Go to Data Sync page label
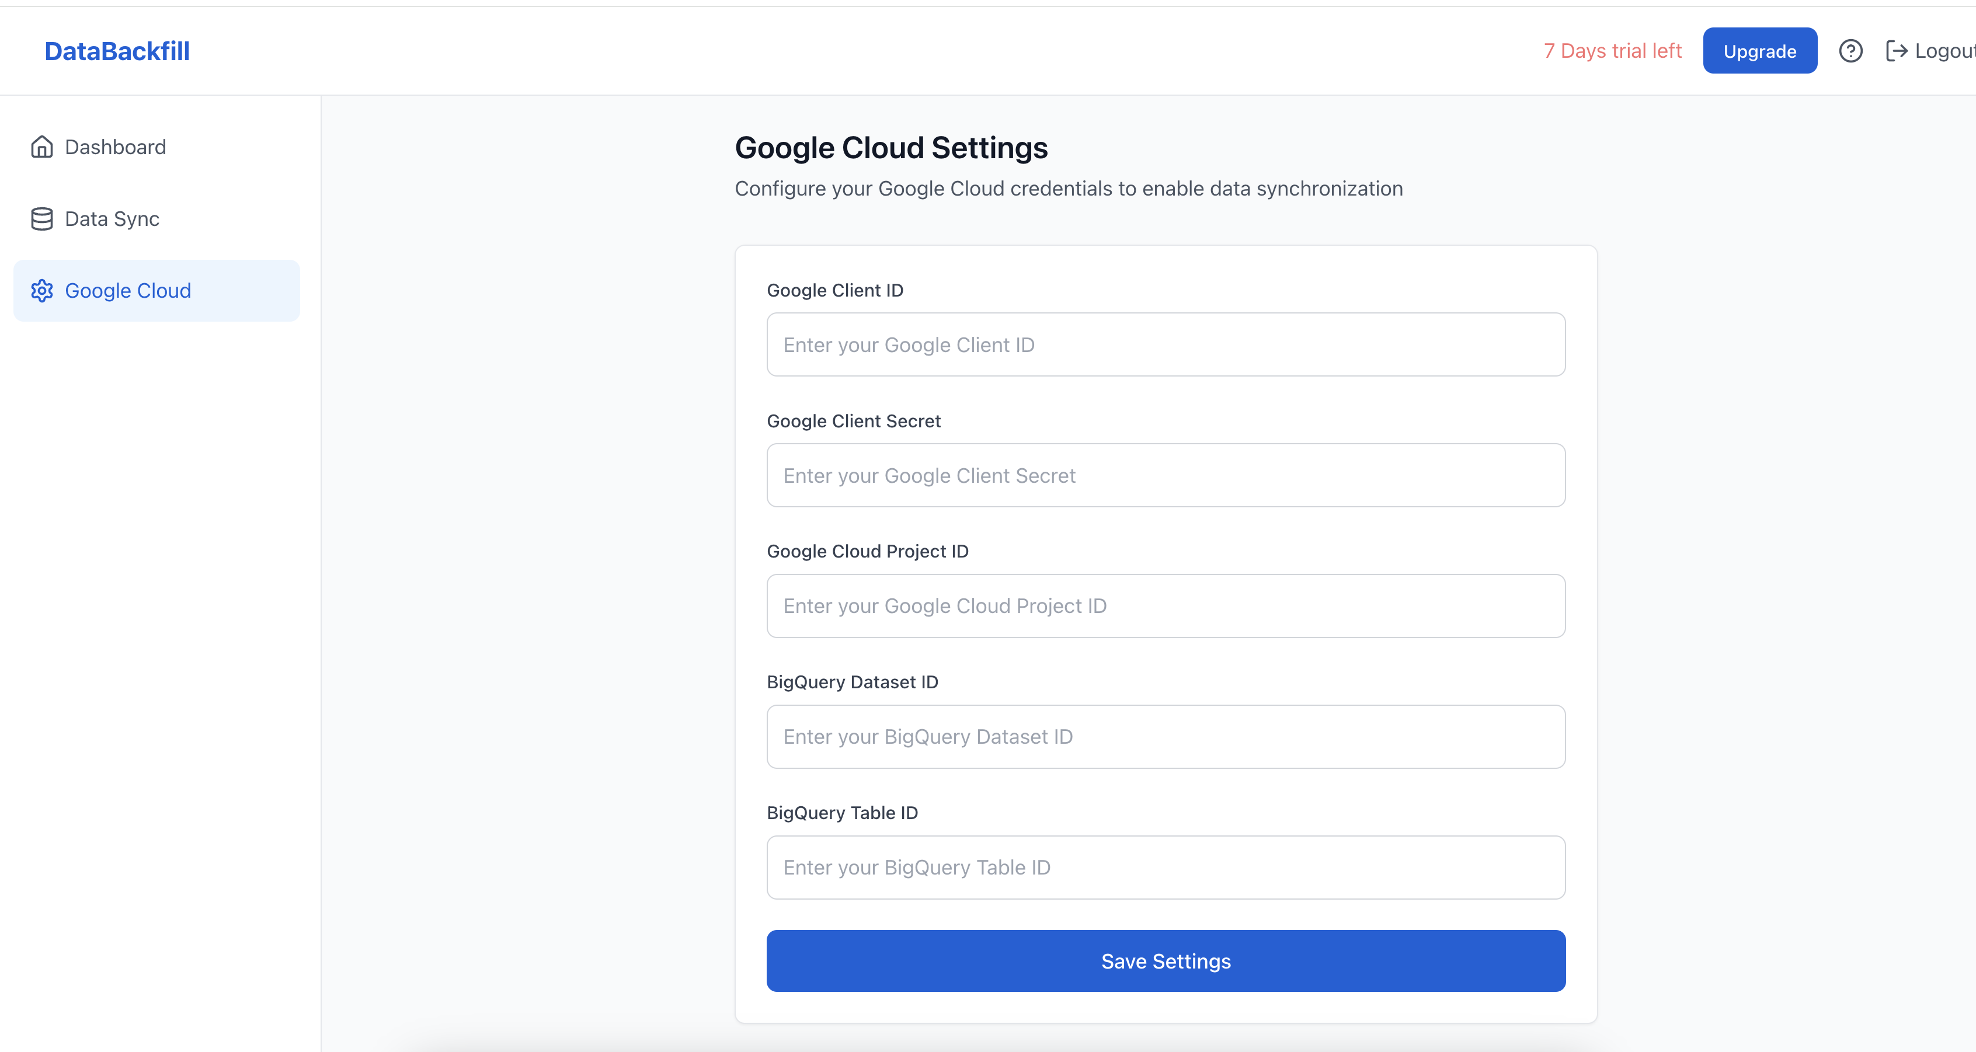 (x=112, y=218)
